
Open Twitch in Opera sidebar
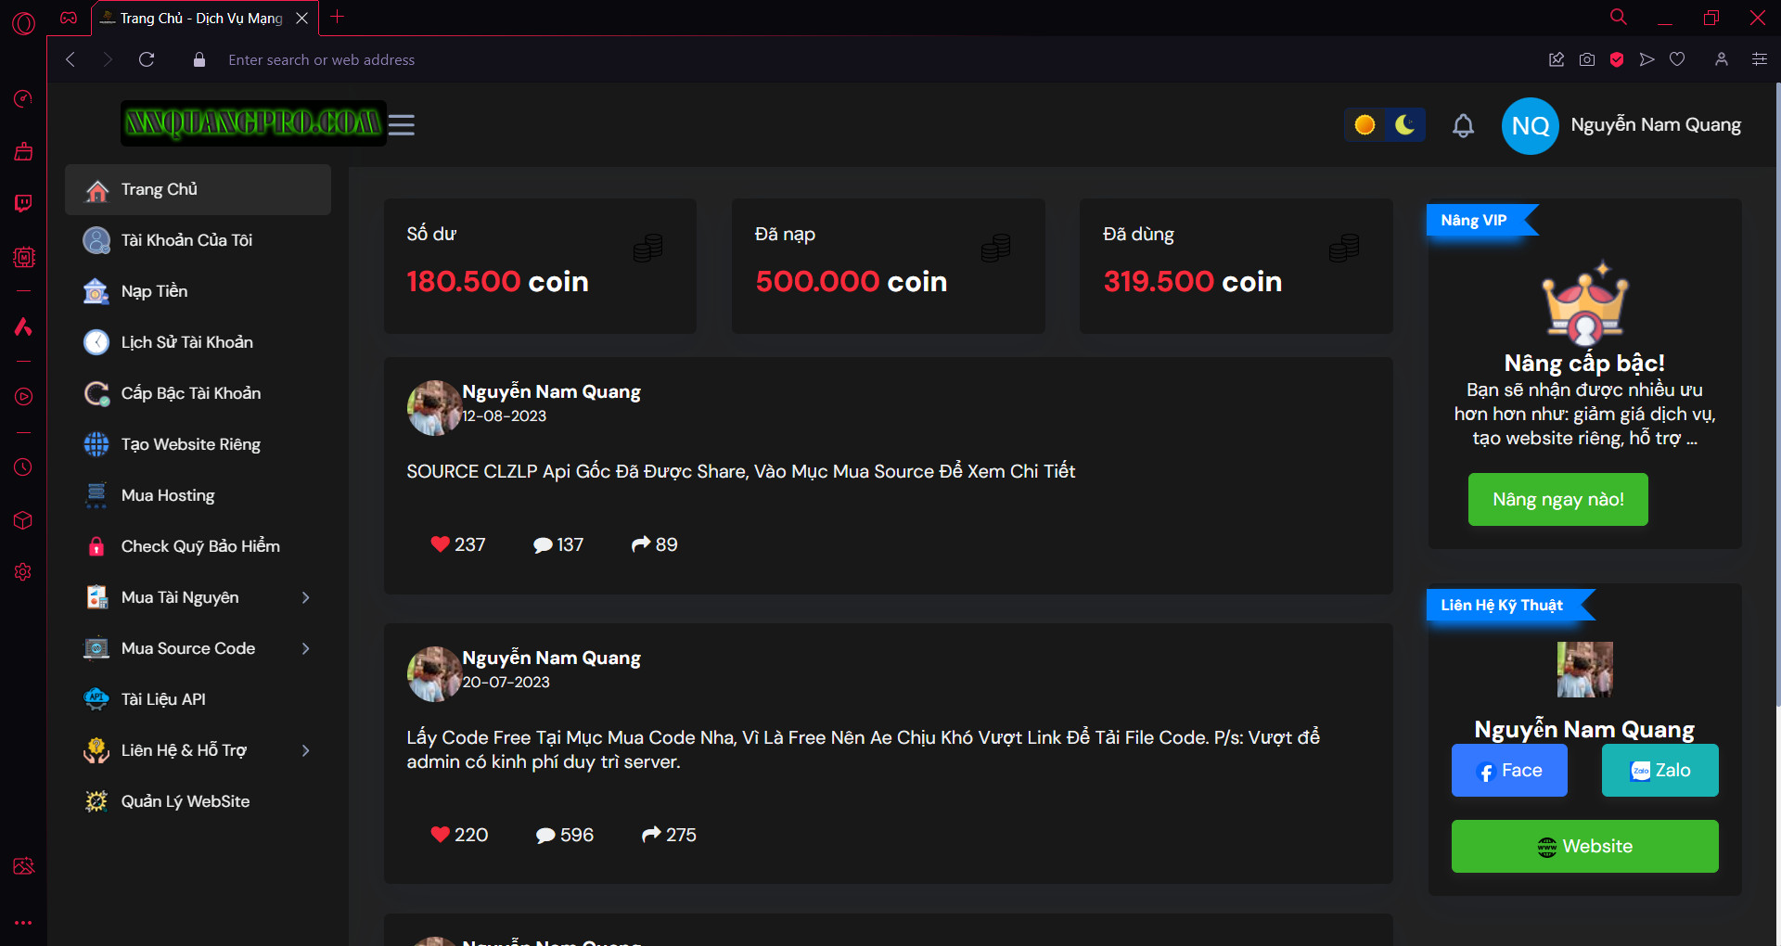pos(23,203)
